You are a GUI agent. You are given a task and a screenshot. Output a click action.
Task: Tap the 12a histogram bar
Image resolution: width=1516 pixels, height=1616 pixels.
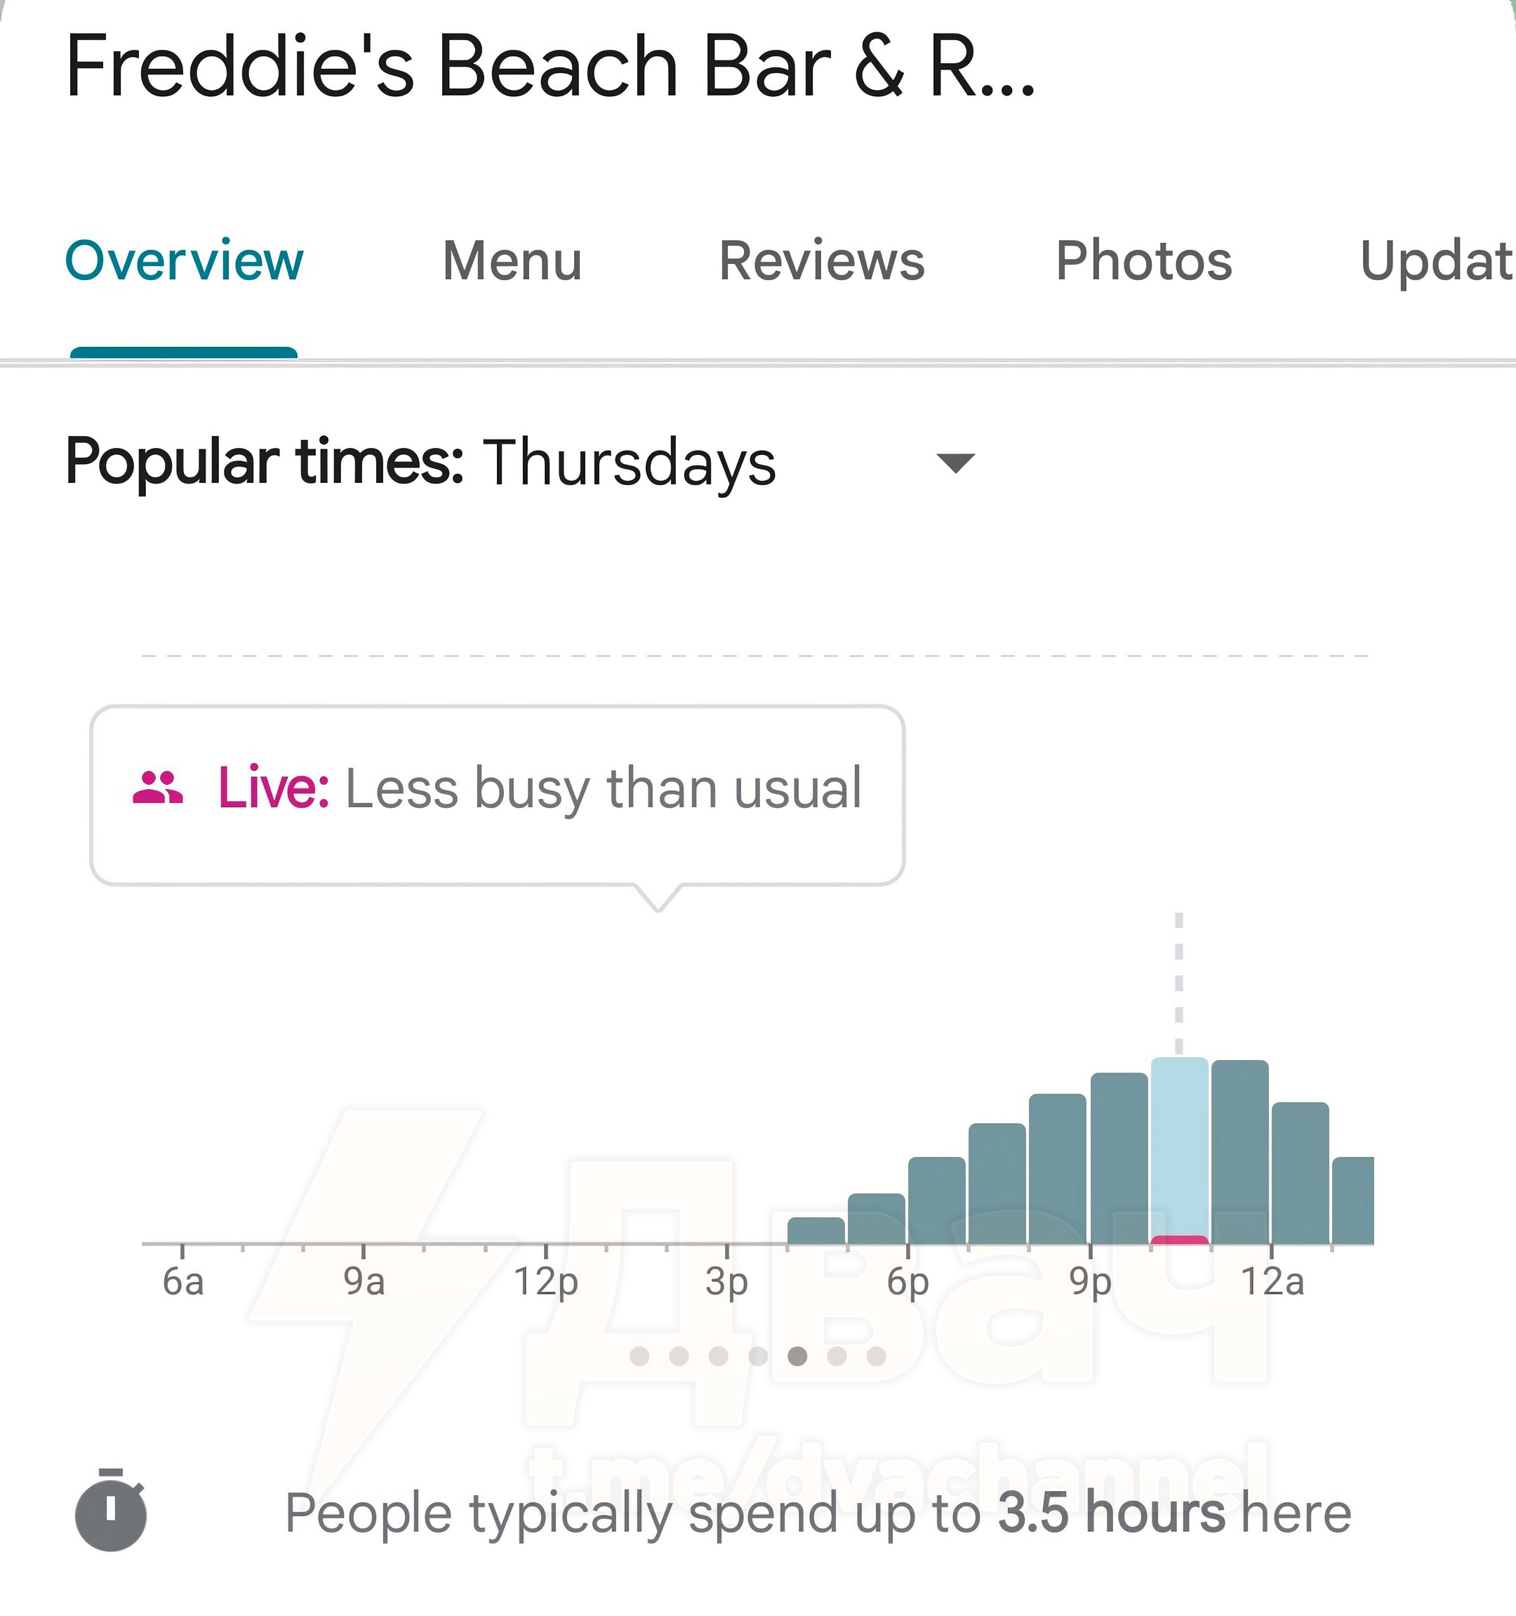[x=1301, y=1173]
